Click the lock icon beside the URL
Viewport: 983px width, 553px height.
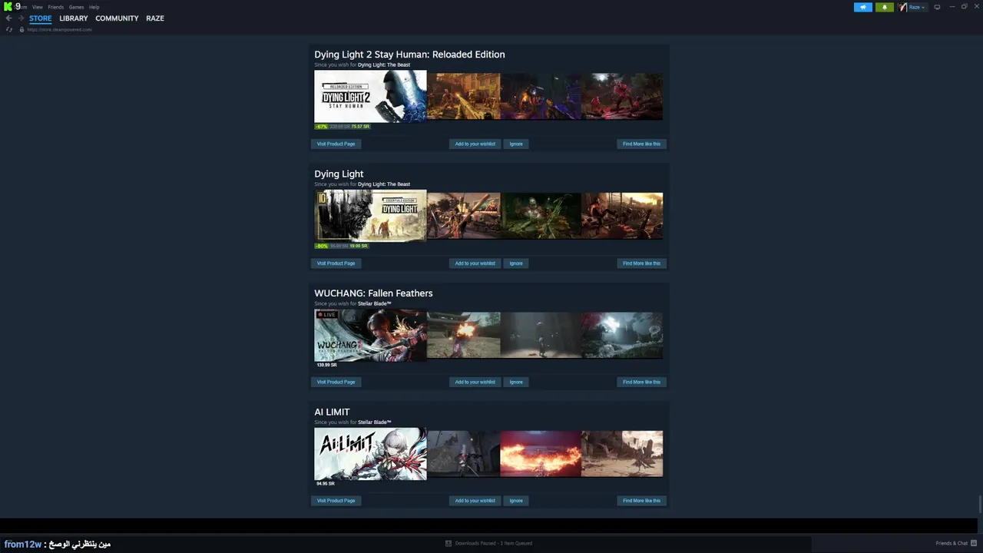coord(22,29)
